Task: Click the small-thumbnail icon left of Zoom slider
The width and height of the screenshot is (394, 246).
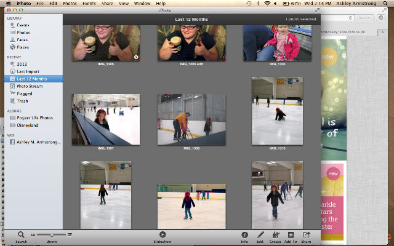Action: [x=33, y=235]
